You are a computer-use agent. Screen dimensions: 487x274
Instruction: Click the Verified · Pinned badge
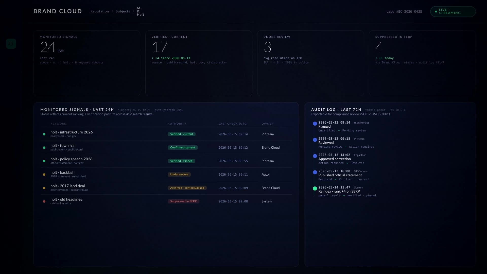click(181, 161)
